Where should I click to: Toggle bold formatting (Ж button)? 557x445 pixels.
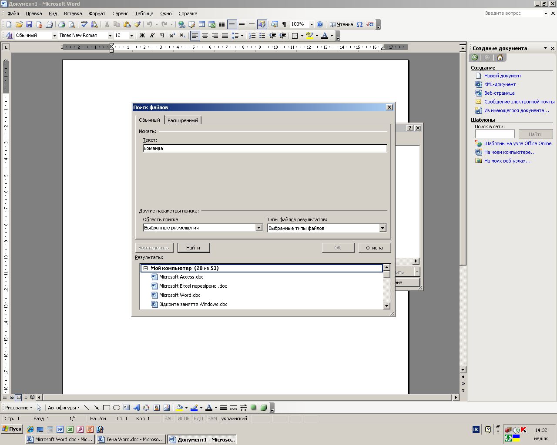(x=142, y=36)
